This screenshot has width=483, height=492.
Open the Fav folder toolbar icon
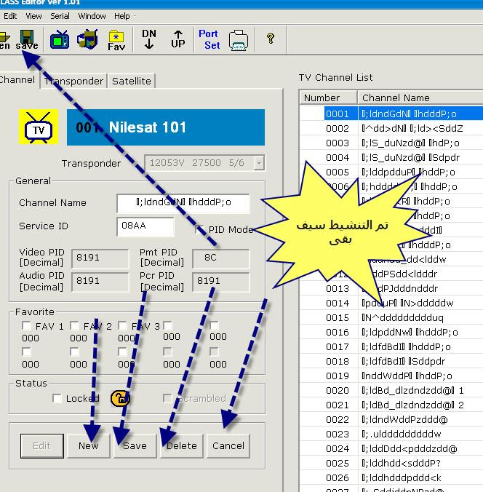(116, 40)
